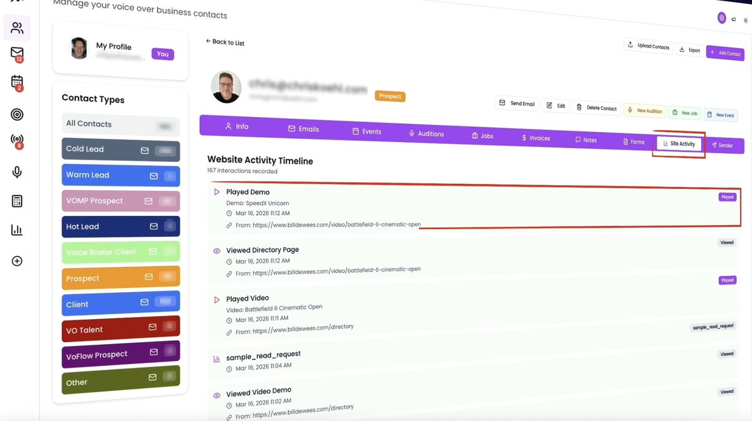Go back using Back to List
The image size is (752, 421).
tap(225, 42)
